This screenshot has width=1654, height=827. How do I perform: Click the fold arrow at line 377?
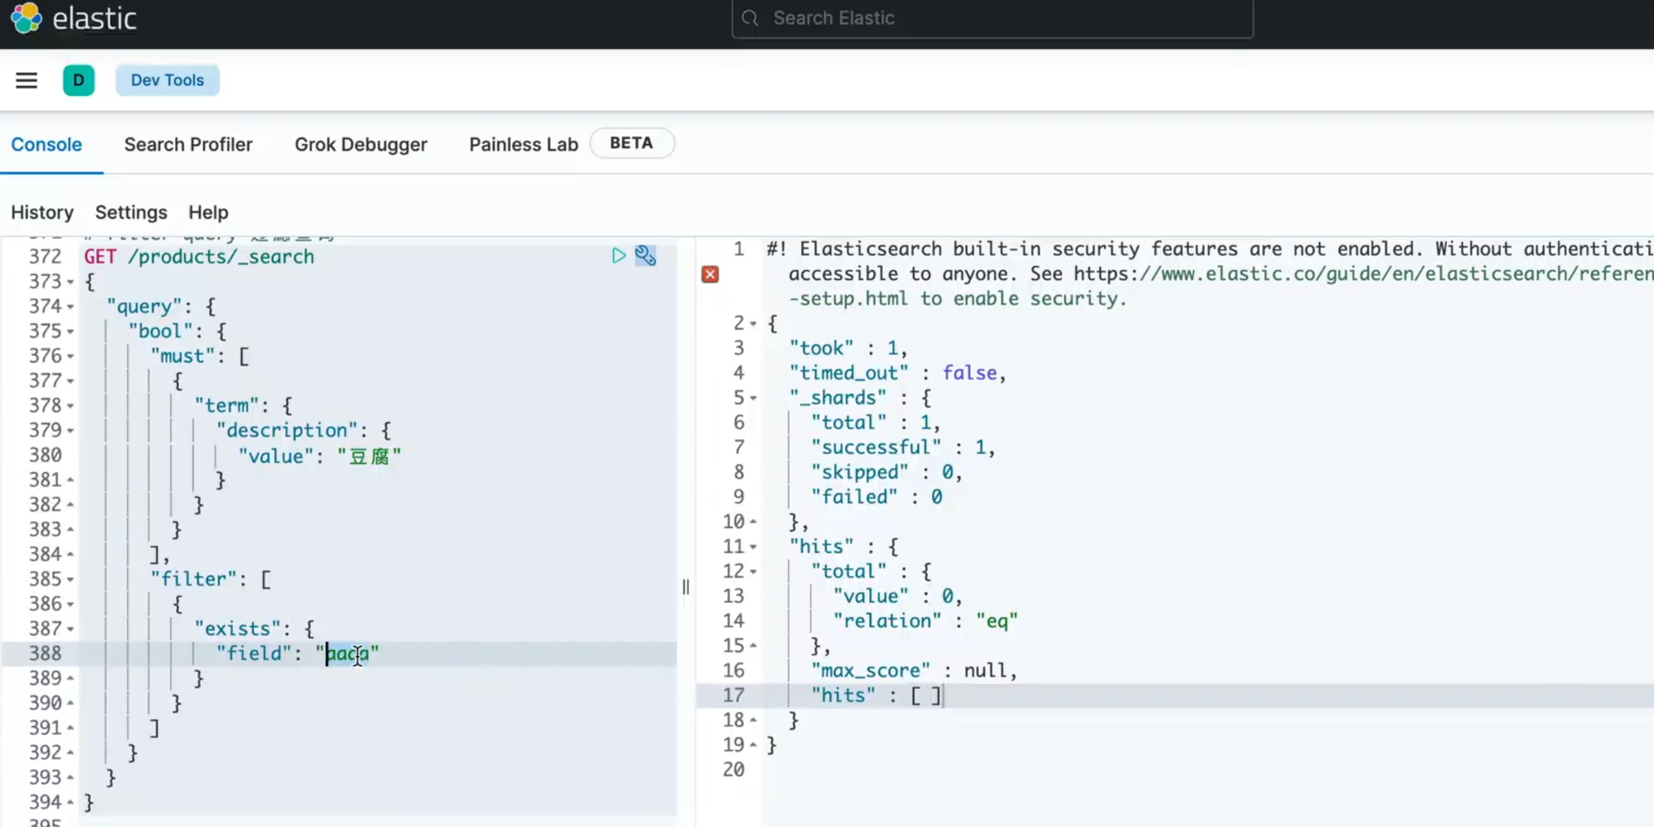tap(71, 381)
